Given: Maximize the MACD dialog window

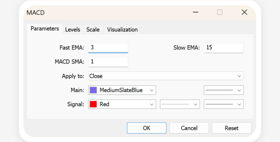Looking at the screenshot, I should tap(220, 12).
